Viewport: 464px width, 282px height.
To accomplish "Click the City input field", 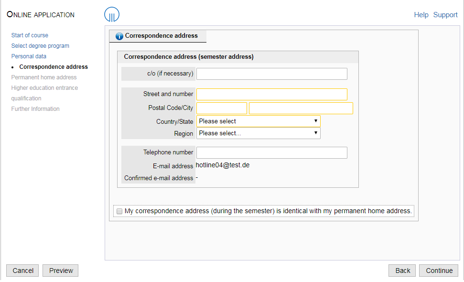I will pos(301,108).
